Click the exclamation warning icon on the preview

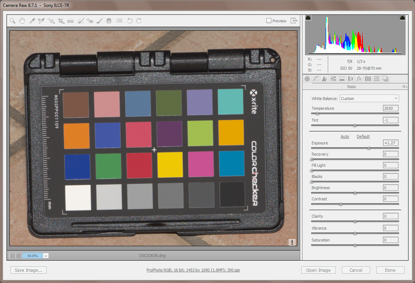292,242
